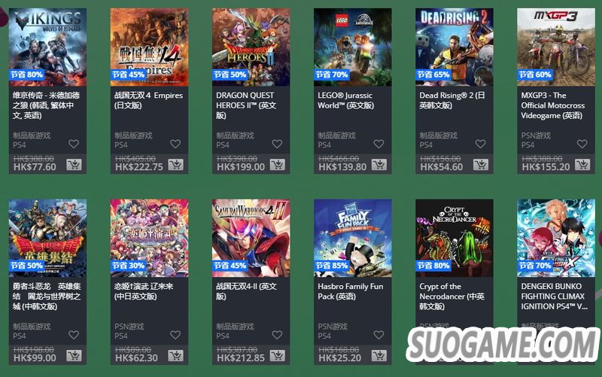602x377 pixels.
Task: Toggle wishlist heart for Hasbro Family Fun Pack
Action: 379,335
